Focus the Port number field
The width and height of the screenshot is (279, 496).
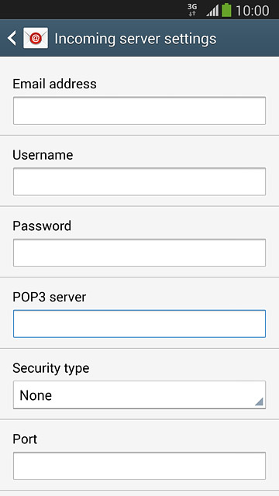click(x=139, y=466)
